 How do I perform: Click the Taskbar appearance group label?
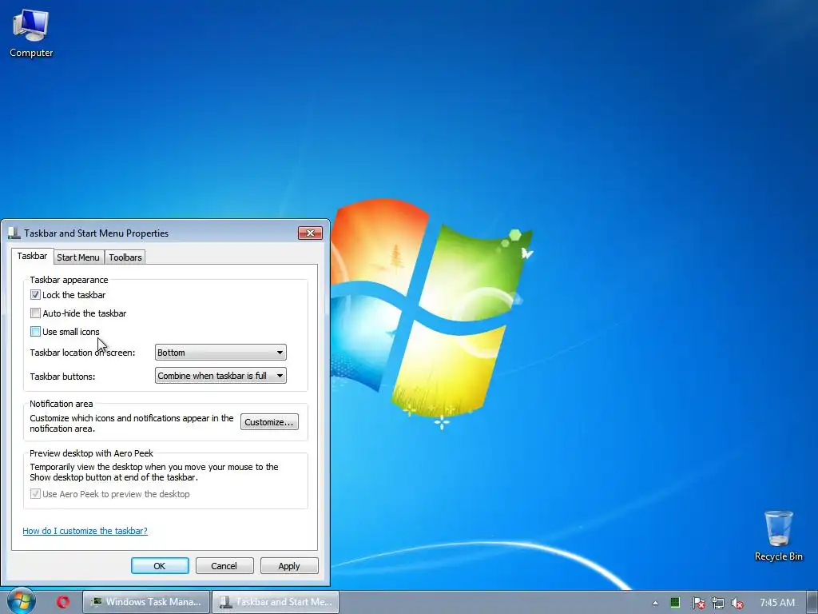pos(69,280)
